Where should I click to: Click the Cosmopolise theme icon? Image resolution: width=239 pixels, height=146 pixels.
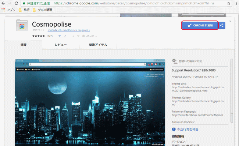(x=22, y=25)
